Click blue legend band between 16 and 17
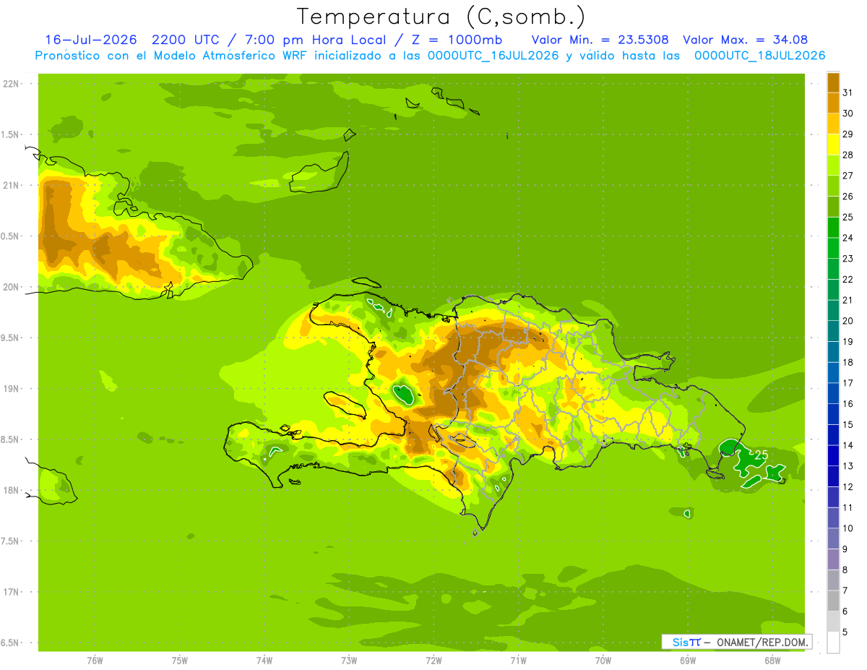Viewport: 867px width, 670px height. pos(833,393)
